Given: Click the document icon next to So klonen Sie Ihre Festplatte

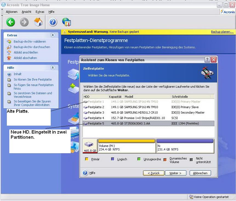Looking at the screenshot, I should pos(9,80).
